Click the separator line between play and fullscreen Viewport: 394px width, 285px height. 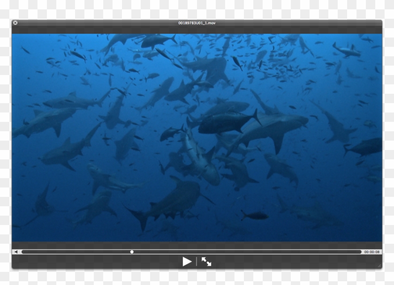tap(197, 262)
